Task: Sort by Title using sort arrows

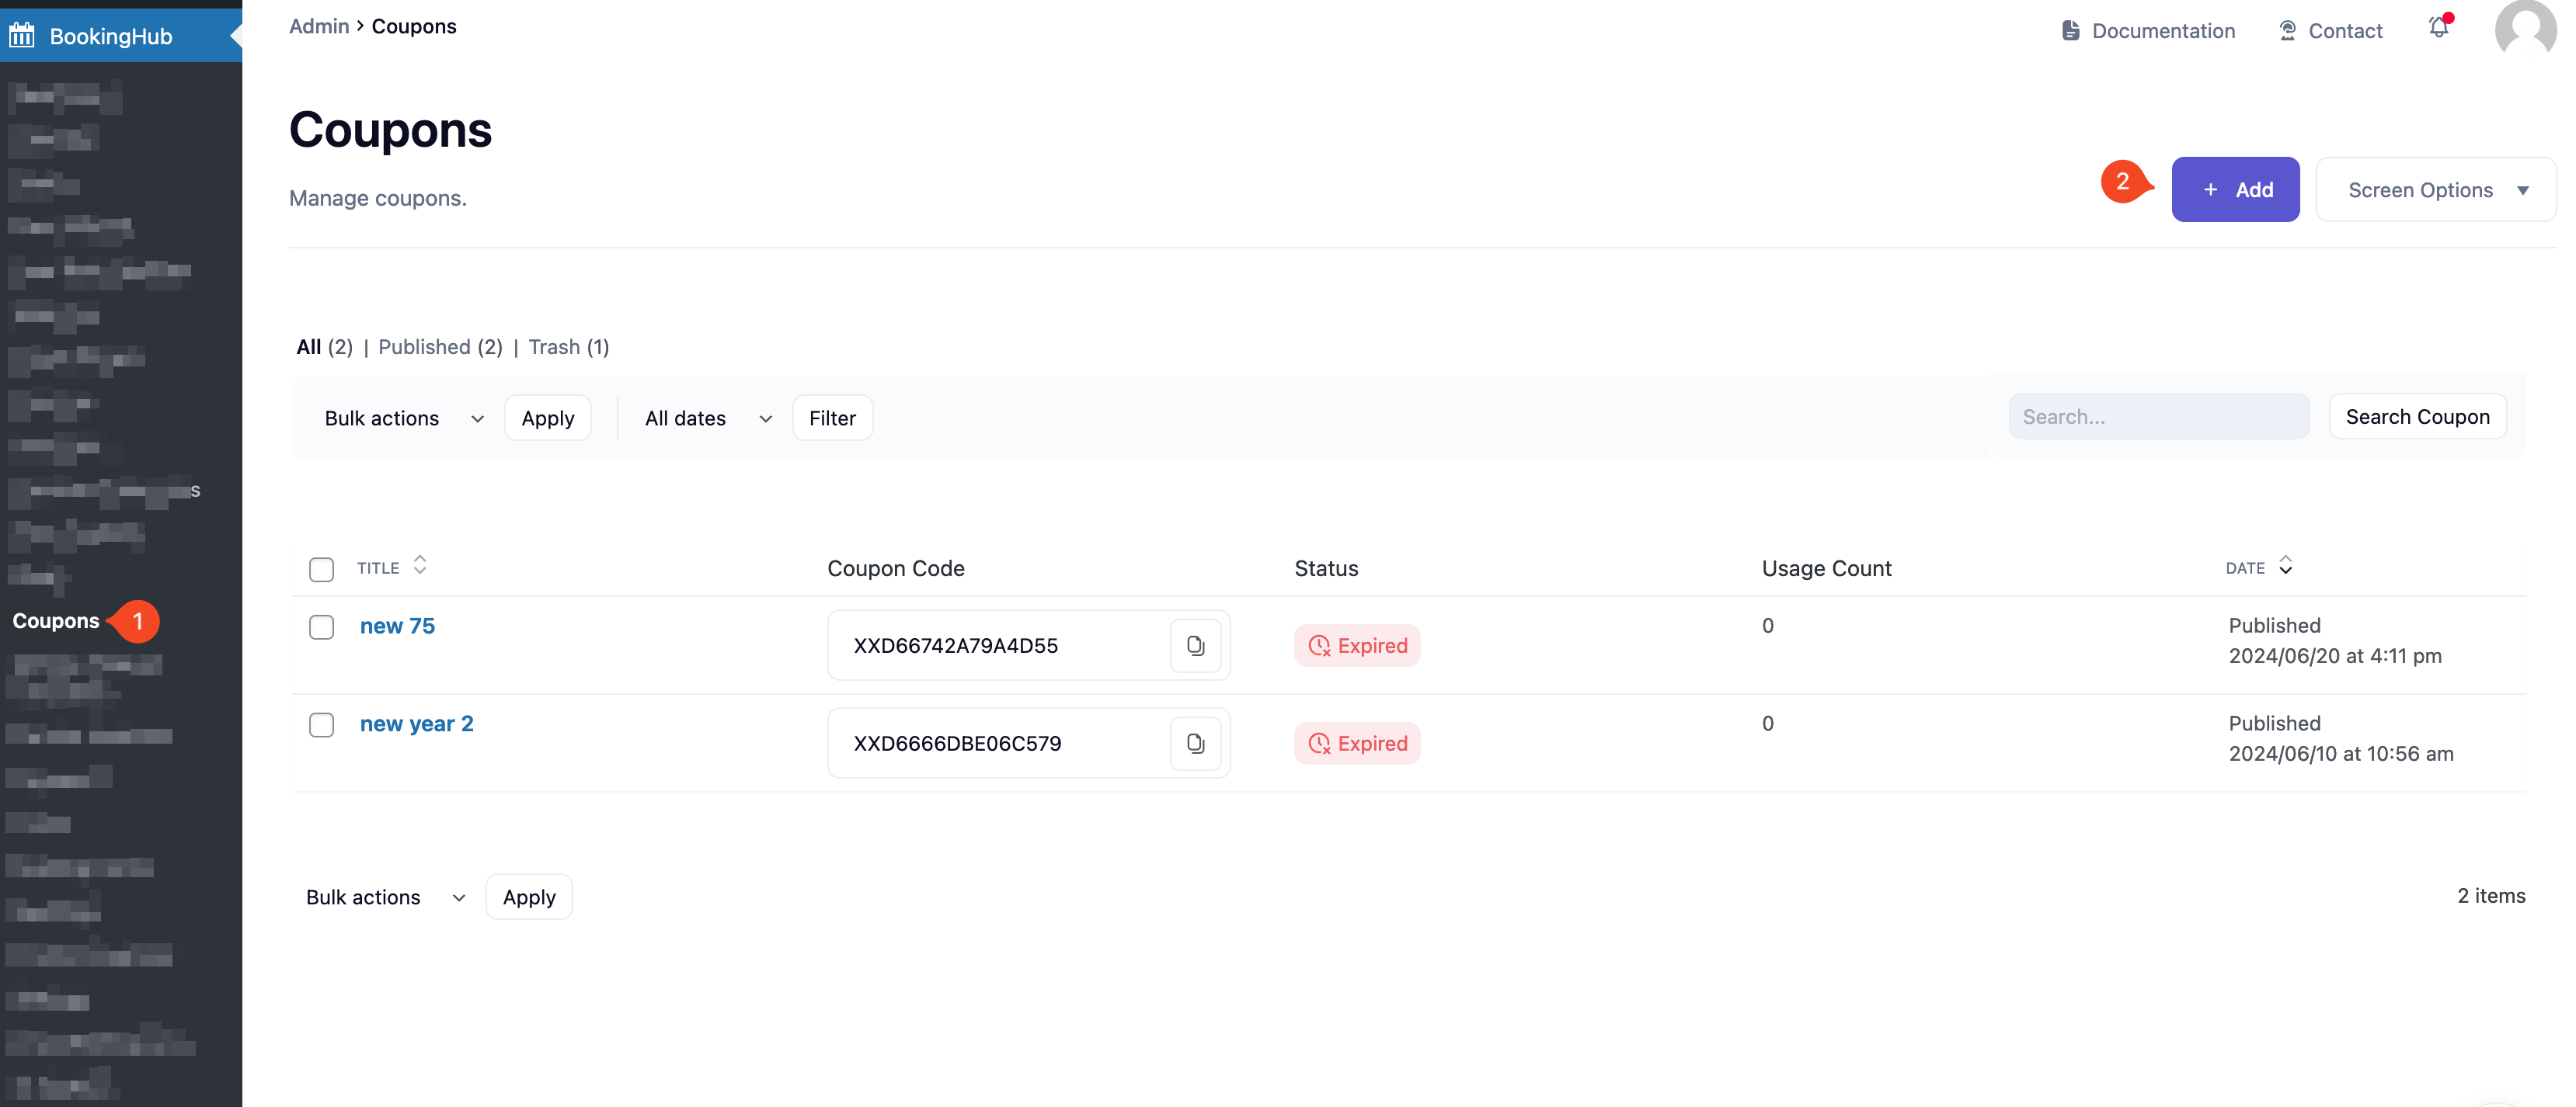Action: click(420, 565)
